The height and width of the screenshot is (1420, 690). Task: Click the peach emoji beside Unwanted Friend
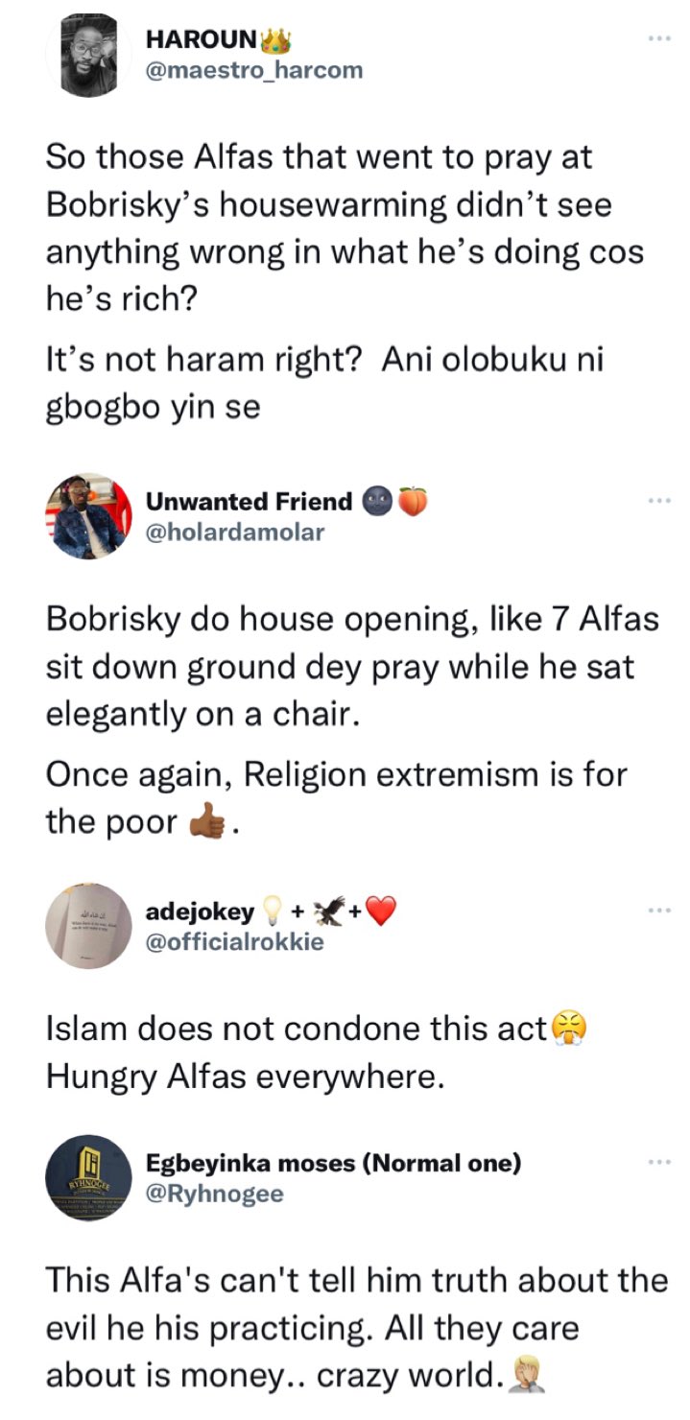coord(412,501)
